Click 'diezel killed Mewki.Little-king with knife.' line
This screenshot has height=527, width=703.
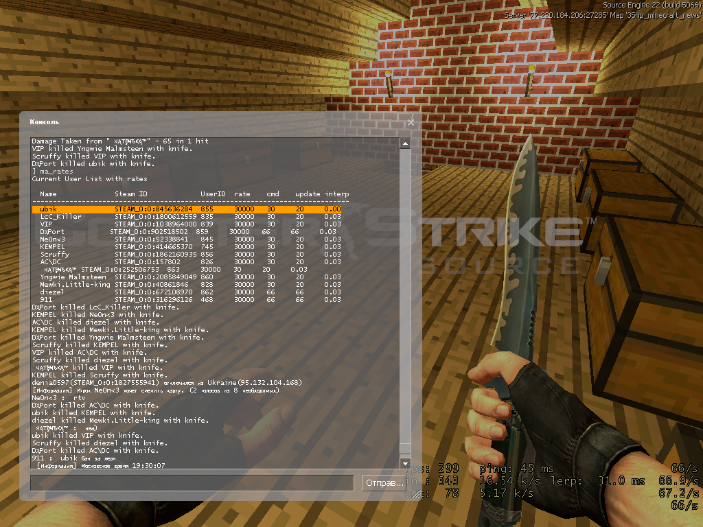click(120, 421)
